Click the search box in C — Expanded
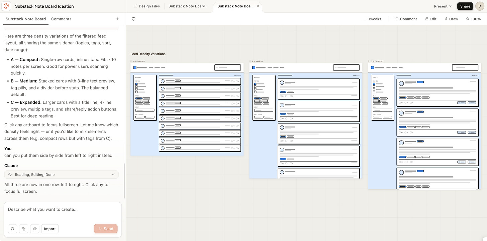The height and width of the screenshot is (241, 487). (465, 67)
